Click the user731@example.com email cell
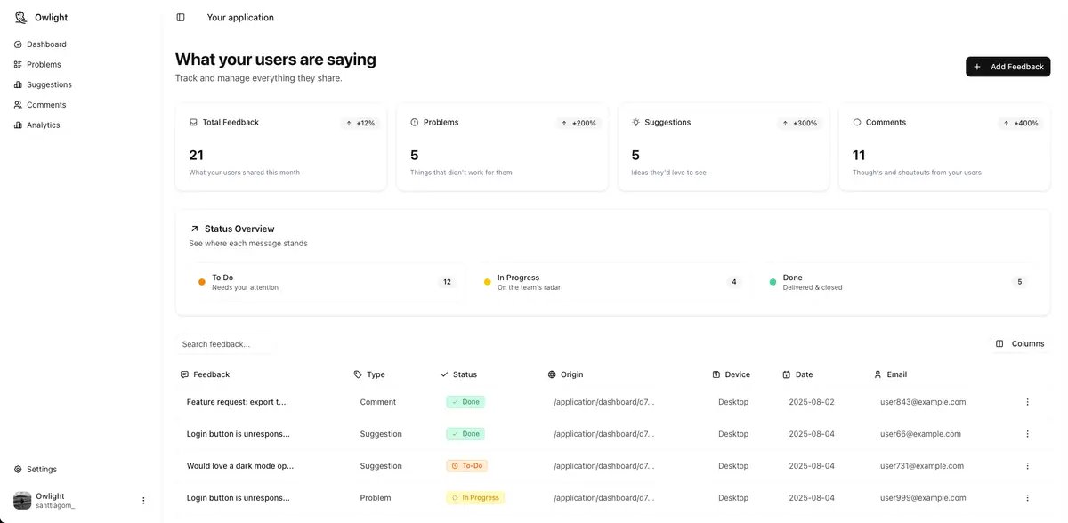The image size is (1068, 523). [922, 466]
